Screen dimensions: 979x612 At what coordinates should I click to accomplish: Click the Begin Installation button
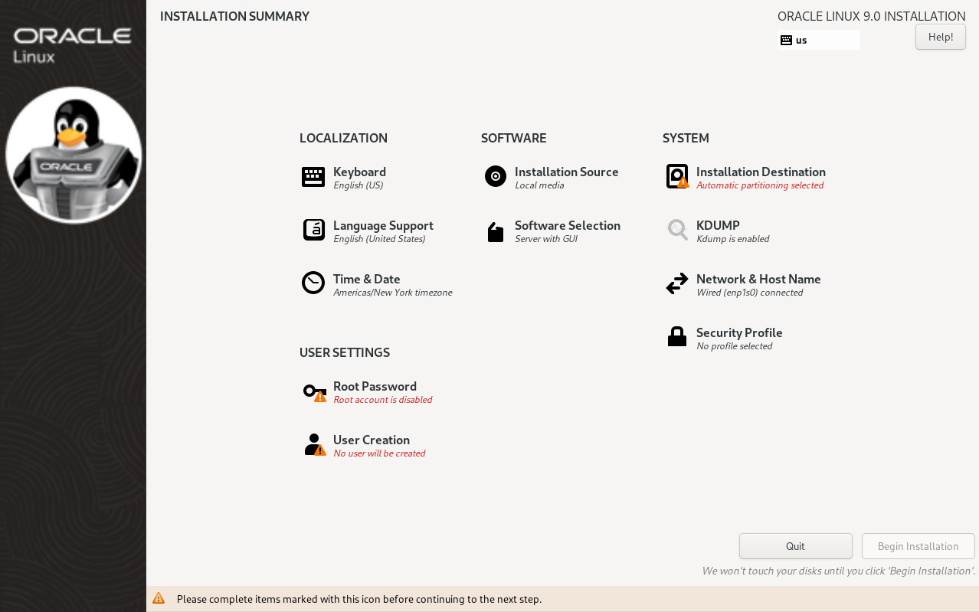tap(918, 545)
